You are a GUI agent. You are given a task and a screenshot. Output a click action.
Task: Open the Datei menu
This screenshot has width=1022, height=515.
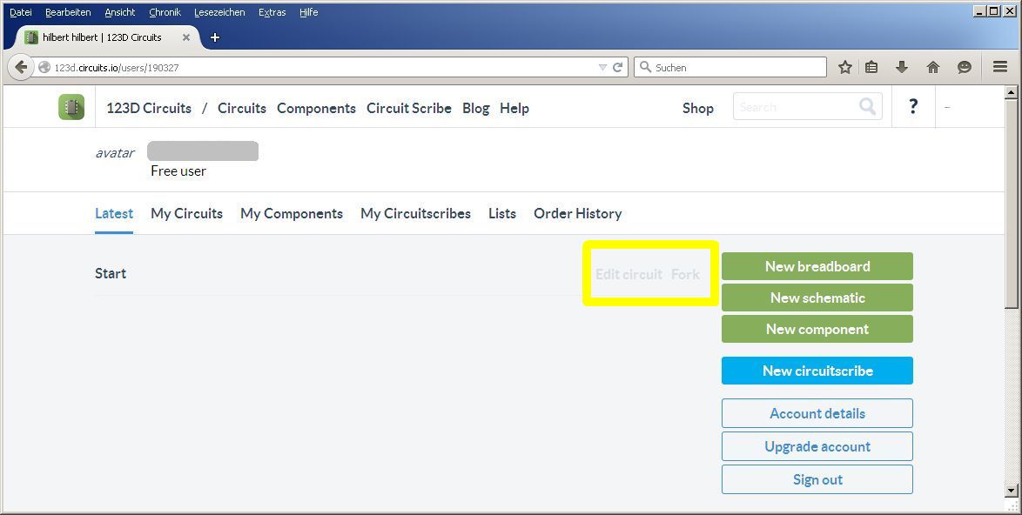point(21,12)
